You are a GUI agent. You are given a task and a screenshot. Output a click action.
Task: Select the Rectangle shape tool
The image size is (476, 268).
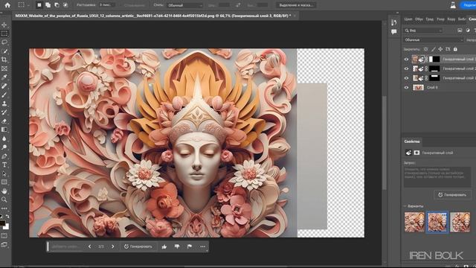pyautogui.click(x=4, y=182)
